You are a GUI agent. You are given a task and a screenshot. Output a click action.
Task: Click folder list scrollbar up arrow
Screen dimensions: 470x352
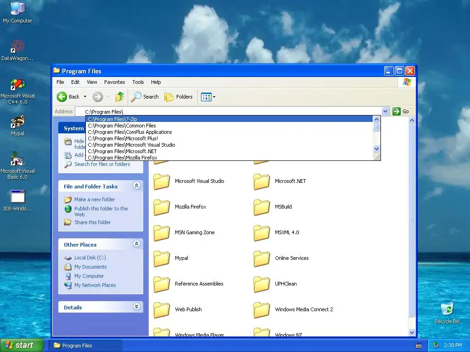click(412, 121)
